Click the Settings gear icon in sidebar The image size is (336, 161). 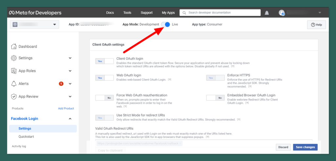[x=14, y=58]
